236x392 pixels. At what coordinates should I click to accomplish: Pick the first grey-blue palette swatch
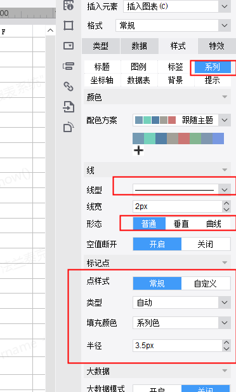pyautogui.click(x=138, y=139)
